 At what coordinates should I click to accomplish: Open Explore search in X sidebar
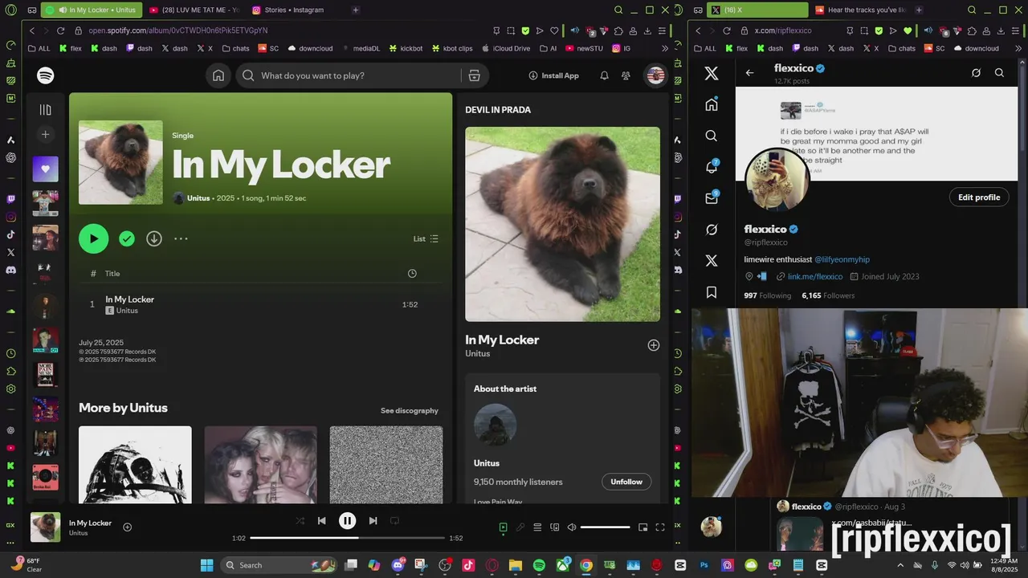[712, 136]
